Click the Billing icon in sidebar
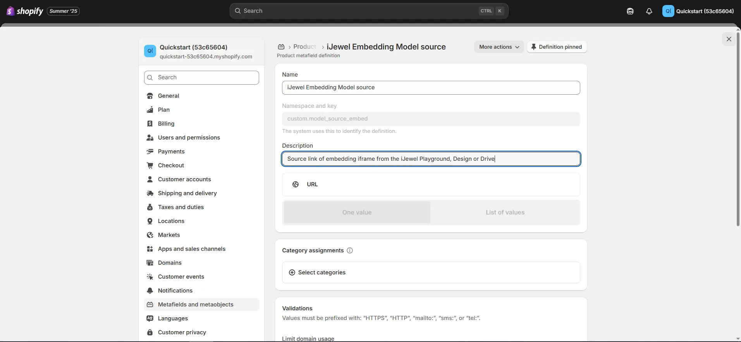The height and width of the screenshot is (342, 741). pyautogui.click(x=150, y=124)
